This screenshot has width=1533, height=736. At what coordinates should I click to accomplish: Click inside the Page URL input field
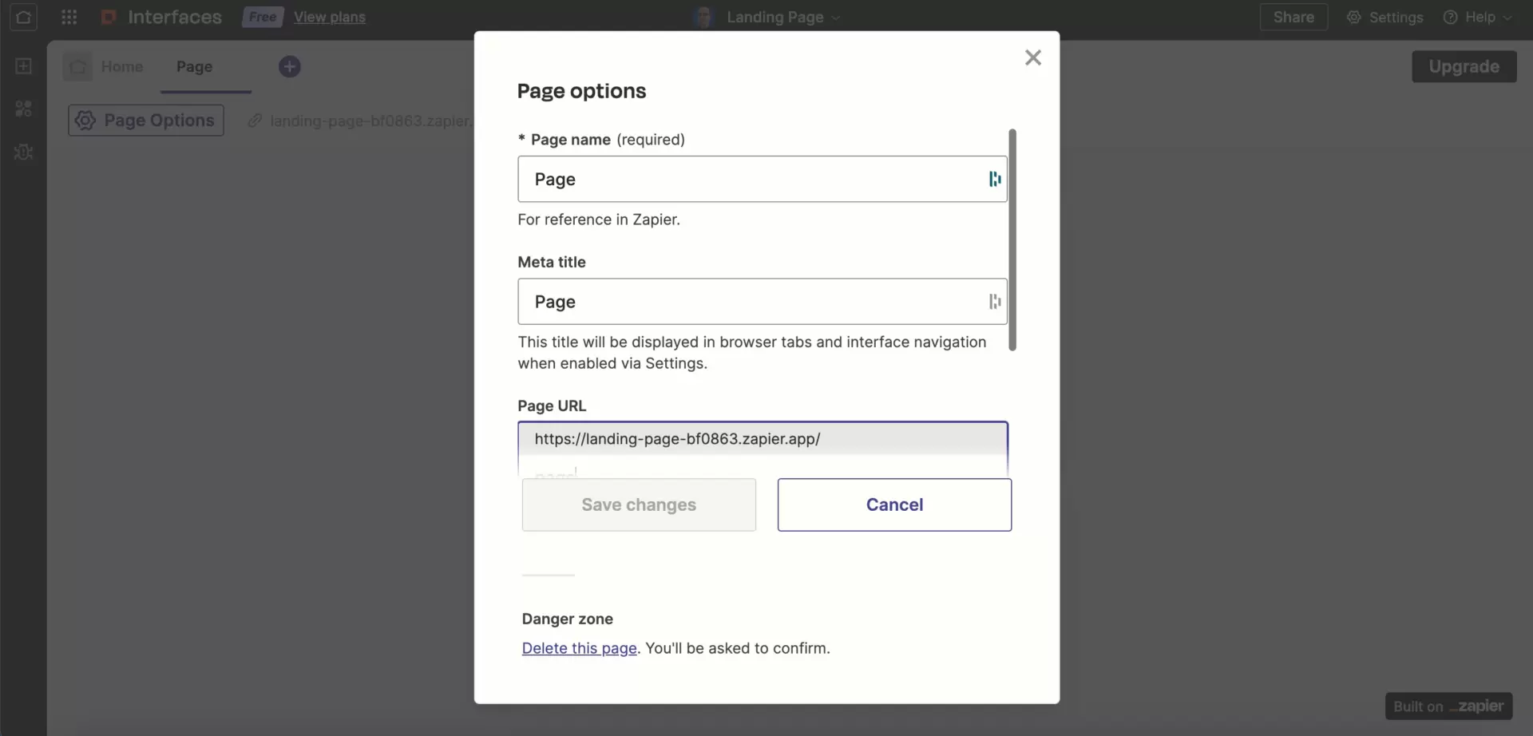click(x=762, y=439)
